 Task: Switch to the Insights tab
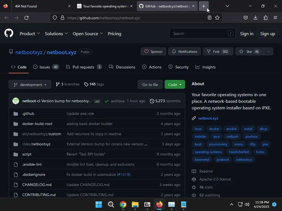[205, 67]
